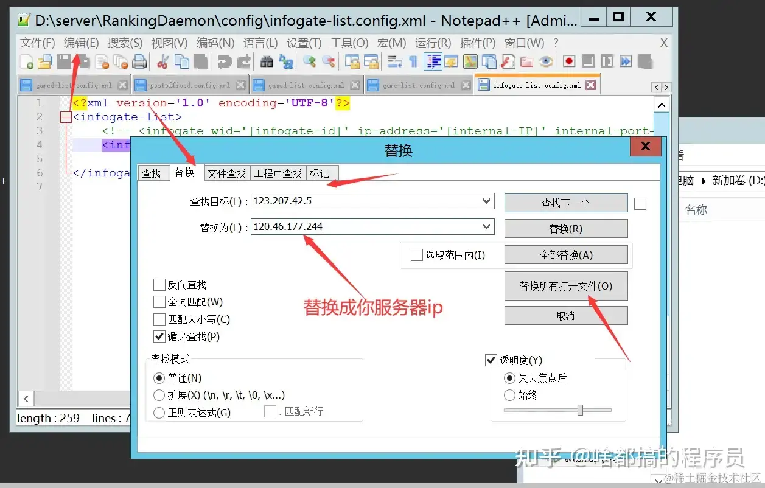Toggle the 透明度(Y) checkbox
This screenshot has width=765, height=488.
[x=491, y=360]
